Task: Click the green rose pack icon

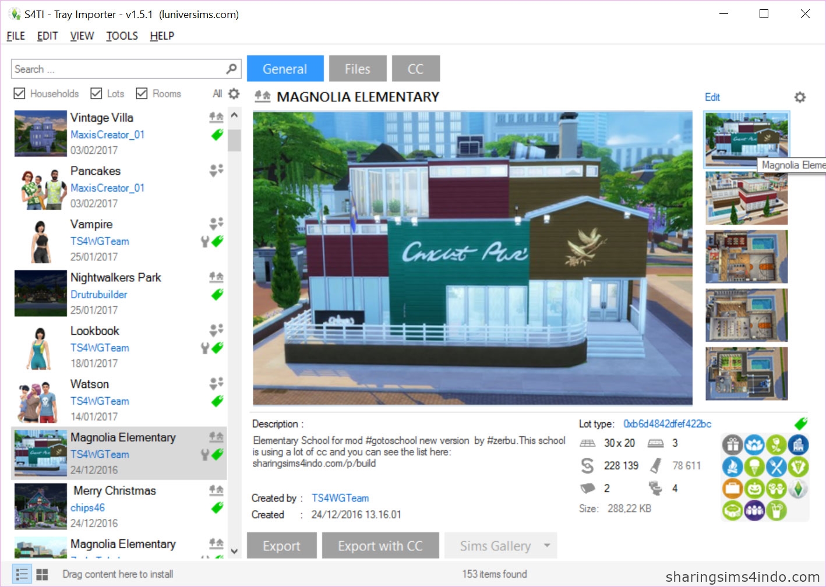Action: [776, 445]
